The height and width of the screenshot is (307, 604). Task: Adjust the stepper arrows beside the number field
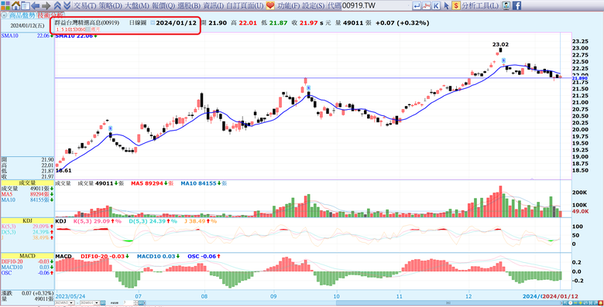(136, 303)
